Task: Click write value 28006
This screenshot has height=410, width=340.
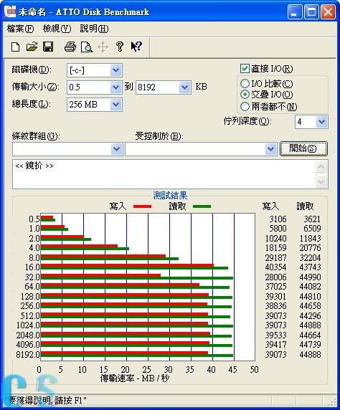Action: click(276, 277)
